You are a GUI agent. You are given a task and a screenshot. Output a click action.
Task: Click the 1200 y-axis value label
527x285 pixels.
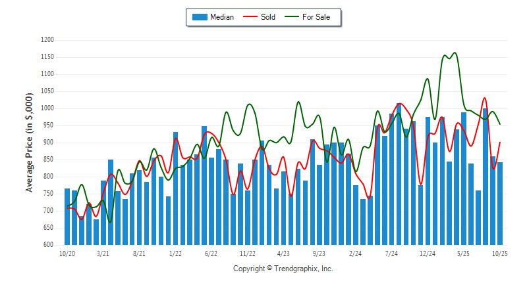pos(46,40)
